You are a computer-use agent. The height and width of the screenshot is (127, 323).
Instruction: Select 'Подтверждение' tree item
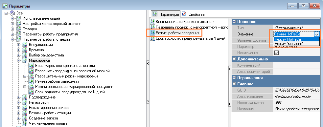pyautogui.click(x=42, y=97)
